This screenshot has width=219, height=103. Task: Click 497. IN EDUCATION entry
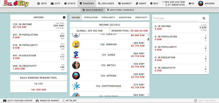25,55
